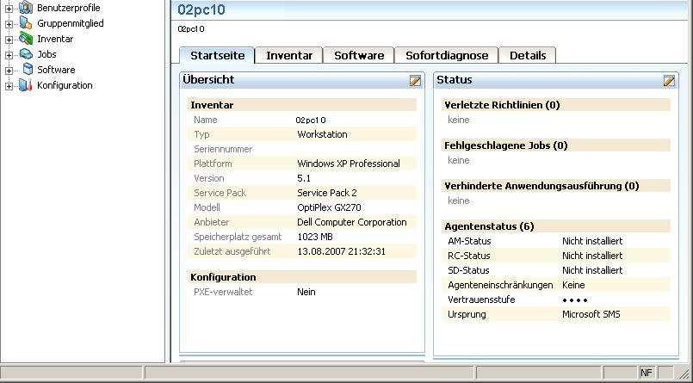Click Dell Computer Corporation value
Image resolution: width=693 pixels, height=383 pixels.
click(x=352, y=222)
